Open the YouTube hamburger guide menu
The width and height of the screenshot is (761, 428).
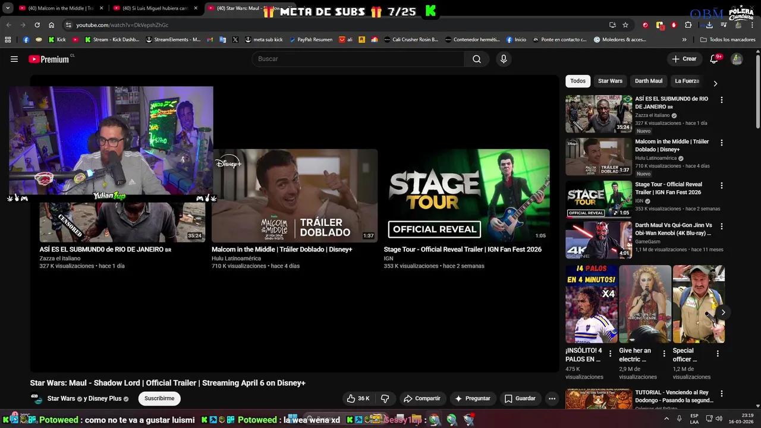[14, 59]
